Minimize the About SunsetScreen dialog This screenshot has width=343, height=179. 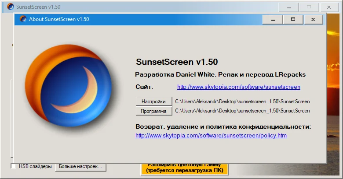(x=273, y=19)
